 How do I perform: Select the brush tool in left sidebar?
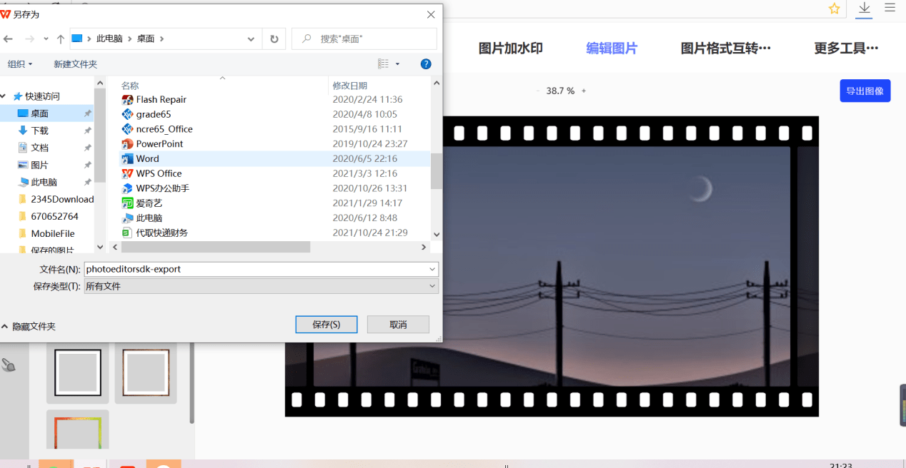click(x=9, y=365)
